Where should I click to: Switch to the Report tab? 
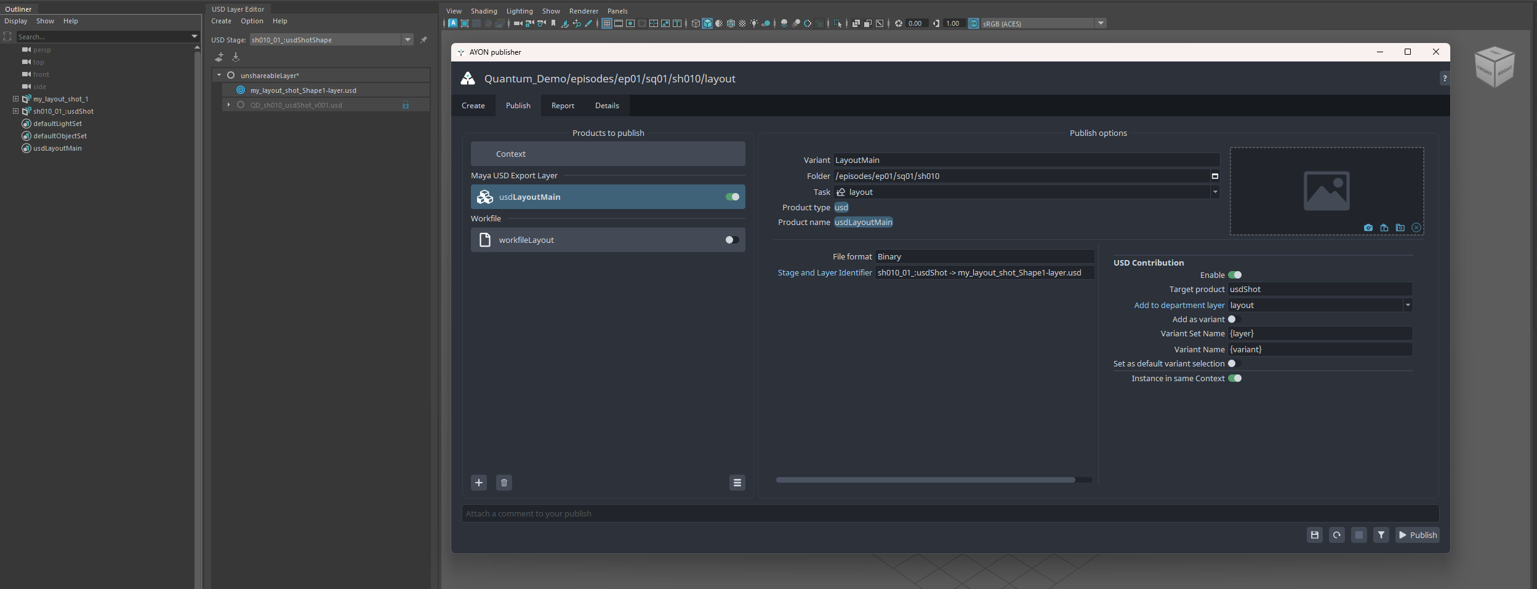(x=562, y=106)
